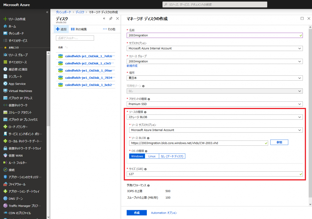Open All services (すべてのサービス) list icon
The image size is (312, 219).
click(5, 41)
